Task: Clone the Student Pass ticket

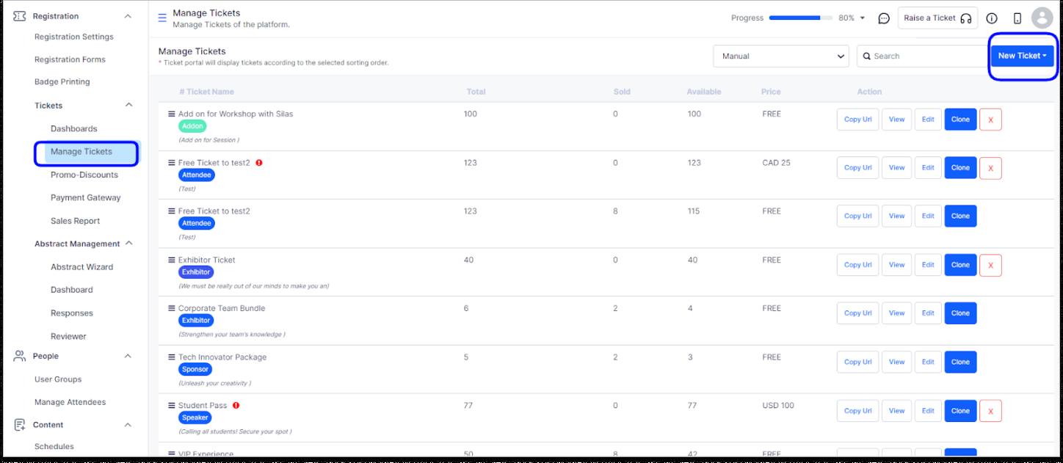Action: [960, 411]
